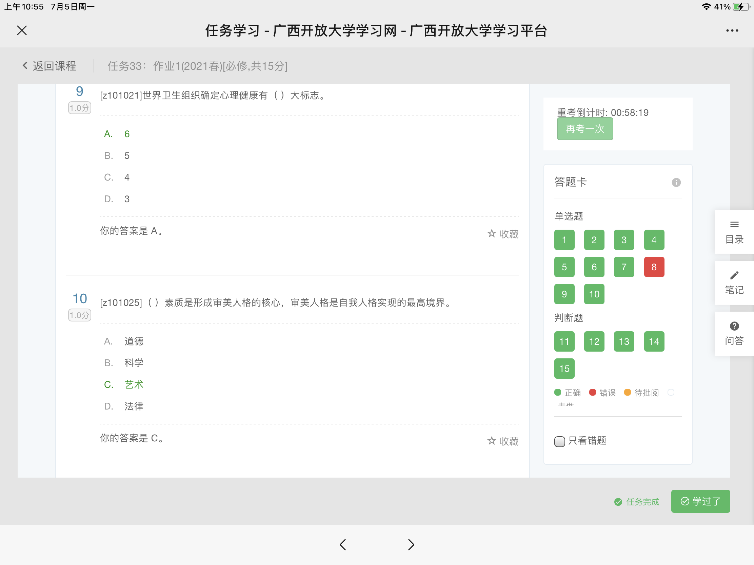Image resolution: width=754 pixels, height=565 pixels.
Task: Jump to wrong question 8 in answer card
Action: tap(654, 267)
